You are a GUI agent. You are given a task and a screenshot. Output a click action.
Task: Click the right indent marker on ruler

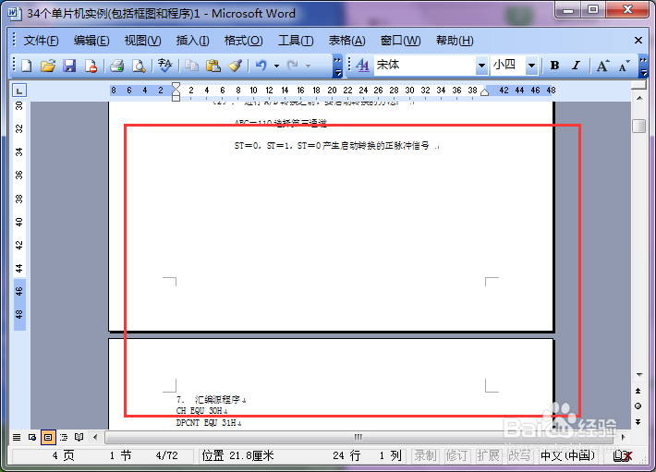tap(484, 92)
